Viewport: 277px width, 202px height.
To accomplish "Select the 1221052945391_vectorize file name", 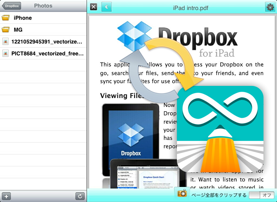I will tap(47, 42).
